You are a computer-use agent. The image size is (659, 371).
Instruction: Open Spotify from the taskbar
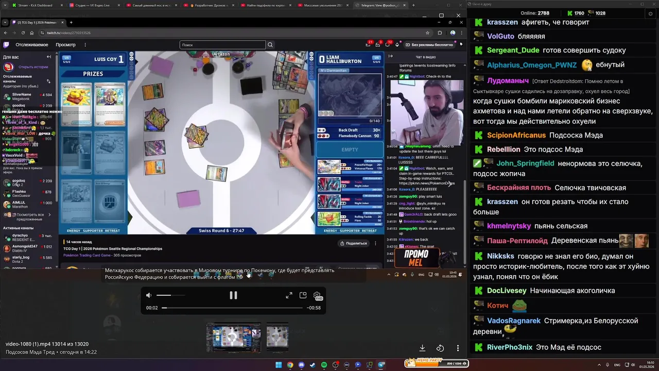324,365
